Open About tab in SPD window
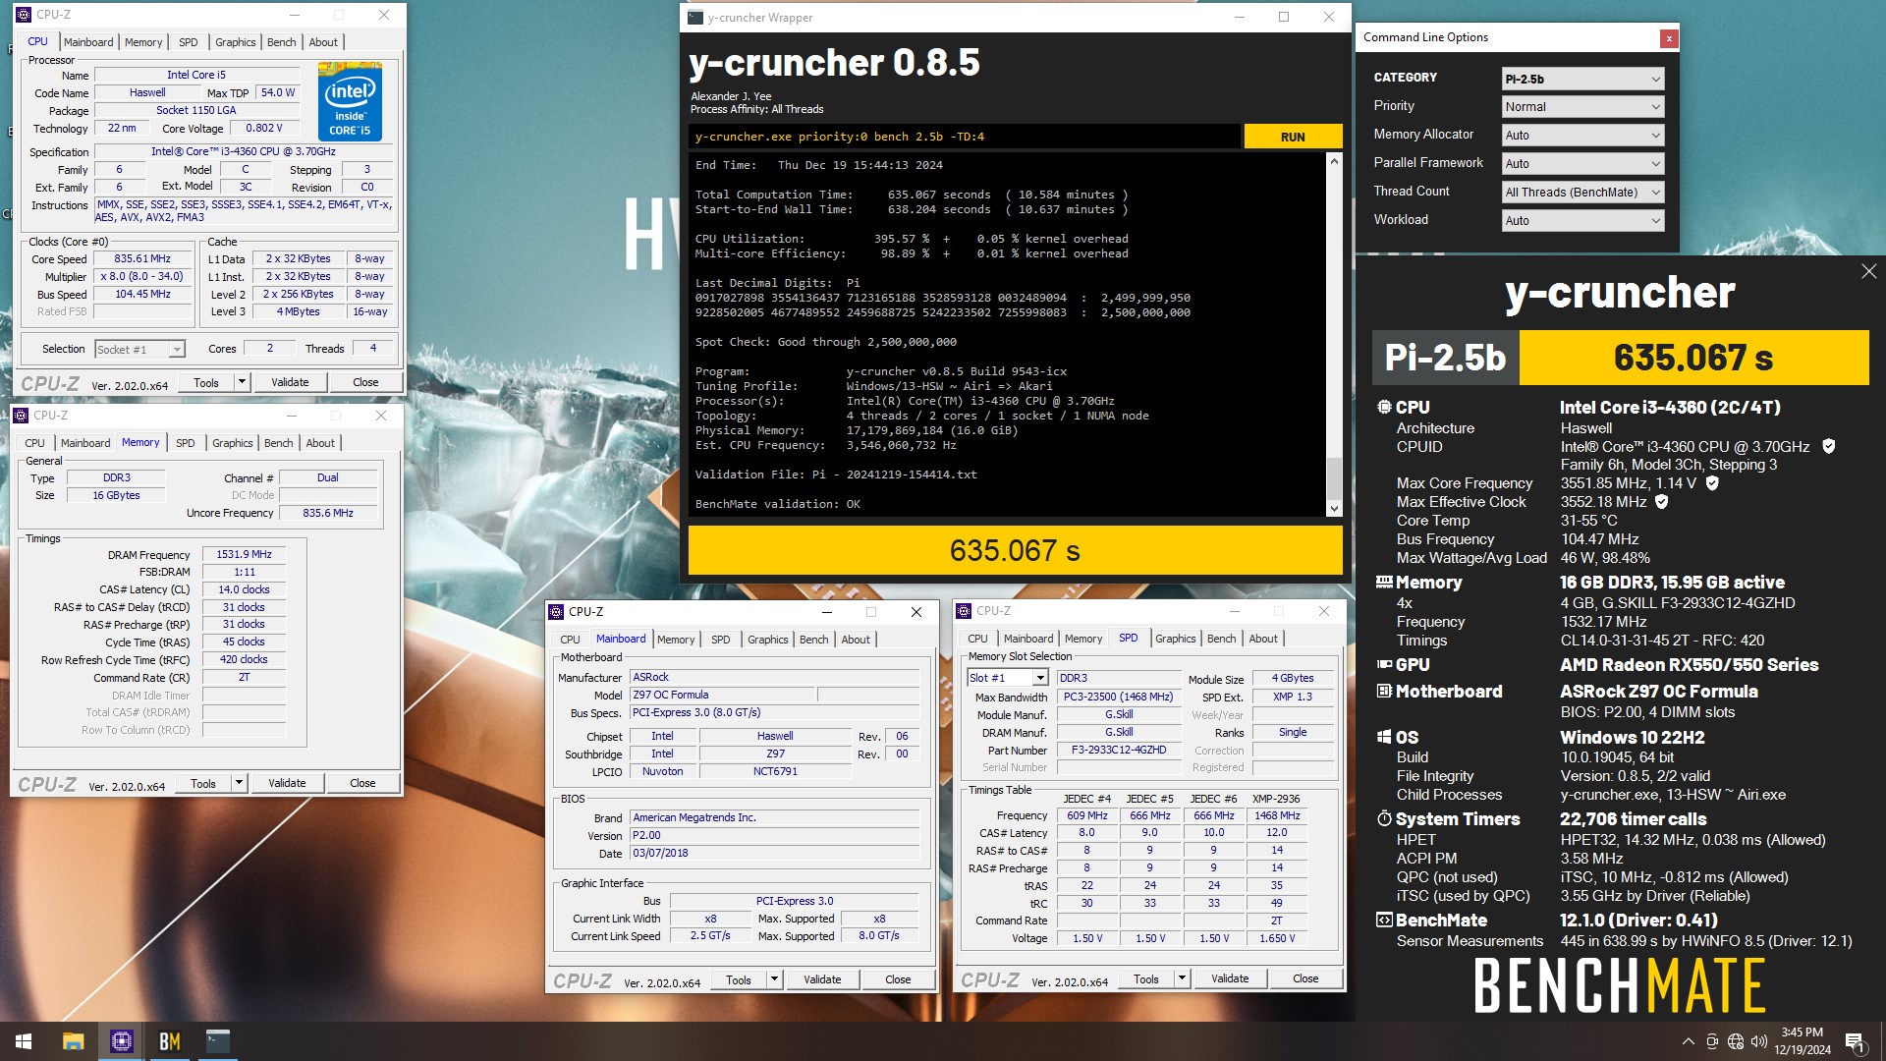The height and width of the screenshot is (1061, 1886). pos(1263,639)
